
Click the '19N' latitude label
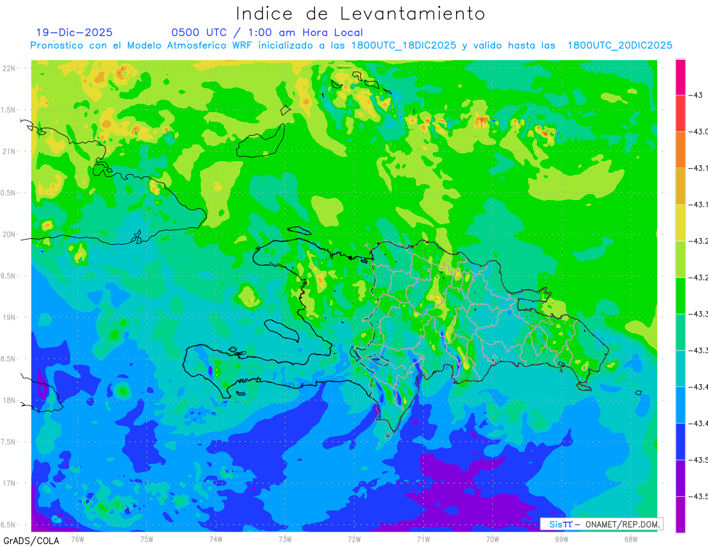pyautogui.click(x=9, y=317)
